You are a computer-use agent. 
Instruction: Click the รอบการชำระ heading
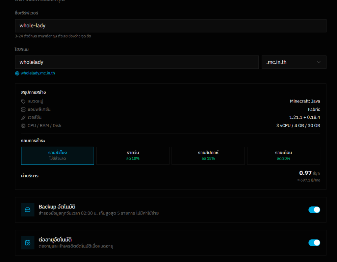coord(33,141)
